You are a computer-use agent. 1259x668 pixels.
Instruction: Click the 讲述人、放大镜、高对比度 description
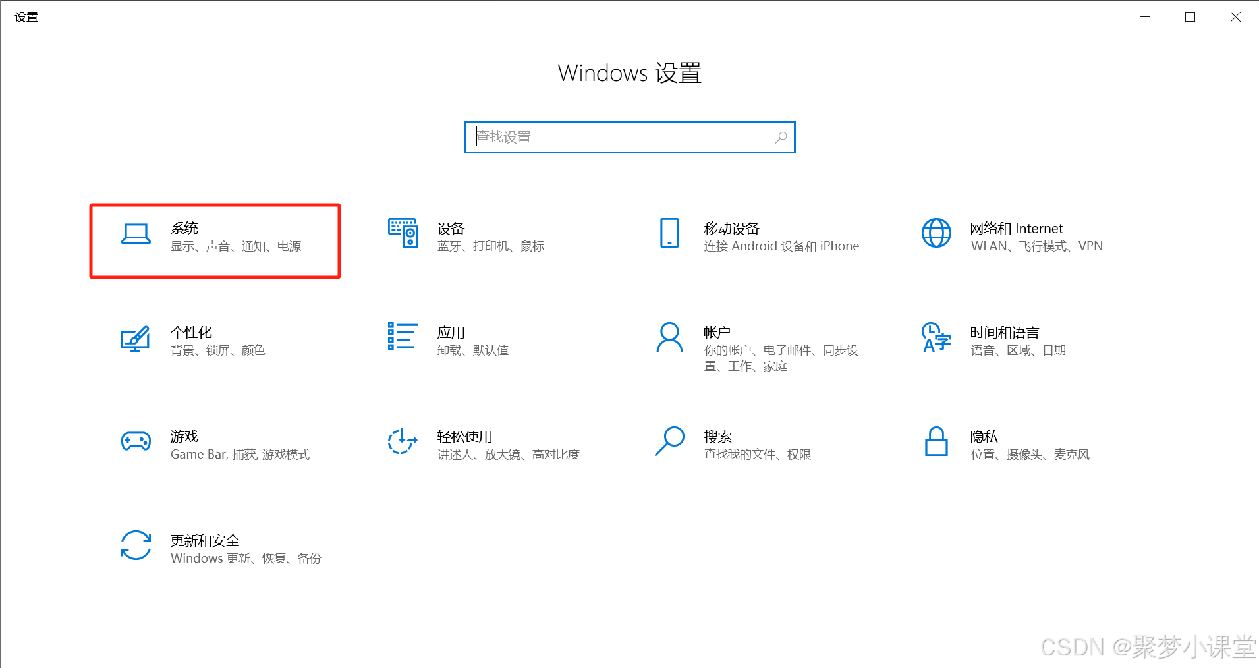pyautogui.click(x=509, y=455)
